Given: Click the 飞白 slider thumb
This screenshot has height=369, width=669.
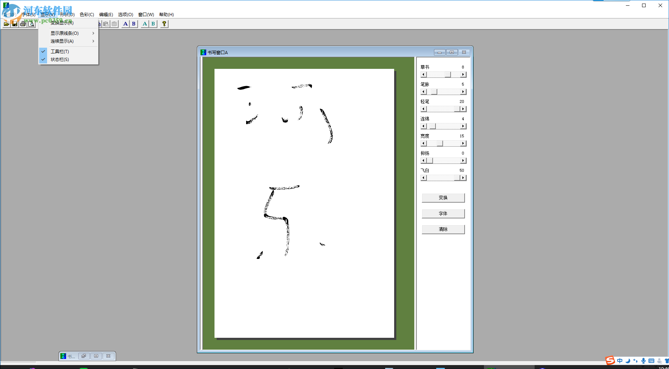Looking at the screenshot, I should click(x=457, y=178).
